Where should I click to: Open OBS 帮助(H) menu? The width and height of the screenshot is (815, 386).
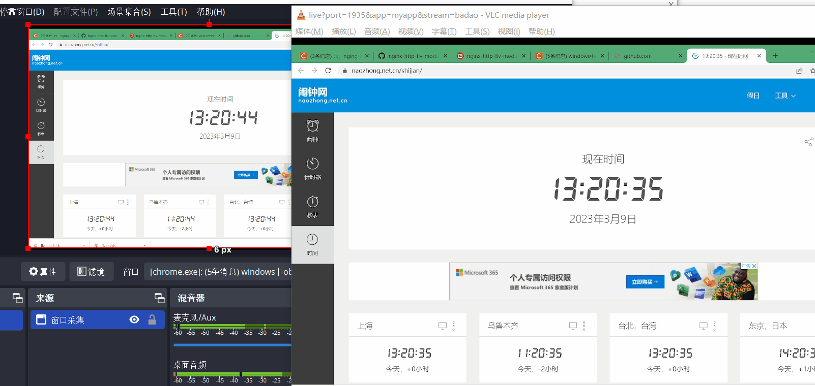211,12
